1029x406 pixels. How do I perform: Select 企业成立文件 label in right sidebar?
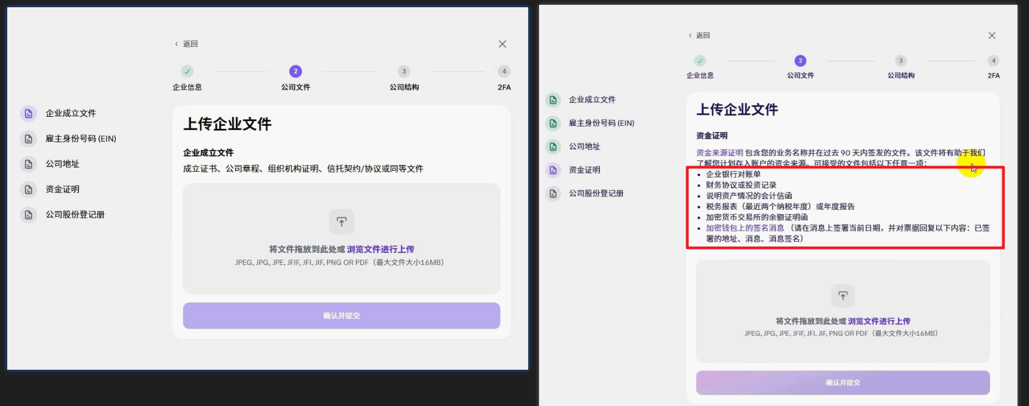tap(592, 100)
